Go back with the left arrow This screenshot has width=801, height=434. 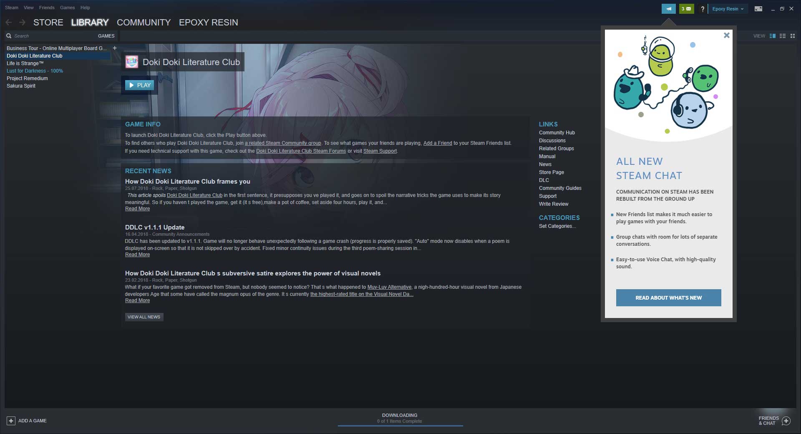coord(9,22)
